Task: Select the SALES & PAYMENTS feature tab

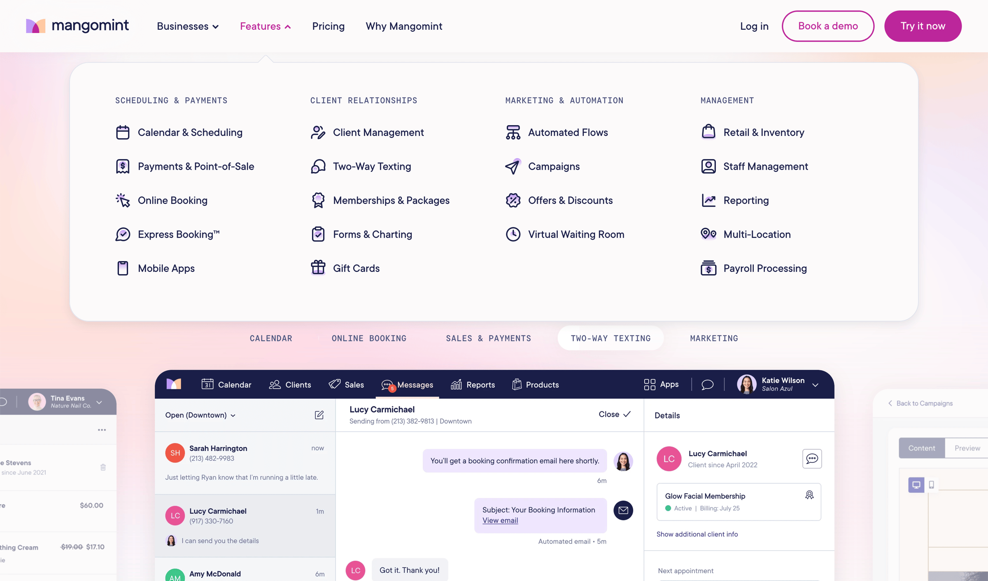Action: [488, 338]
